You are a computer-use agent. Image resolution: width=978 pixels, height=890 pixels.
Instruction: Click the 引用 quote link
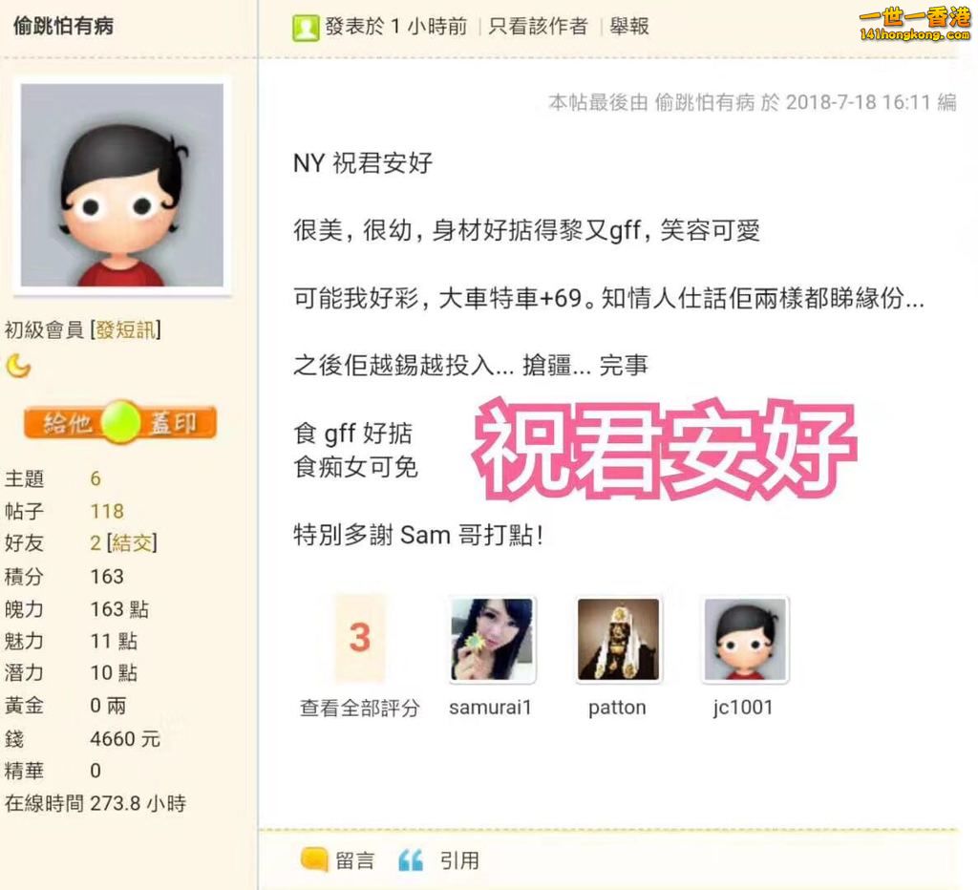click(459, 860)
